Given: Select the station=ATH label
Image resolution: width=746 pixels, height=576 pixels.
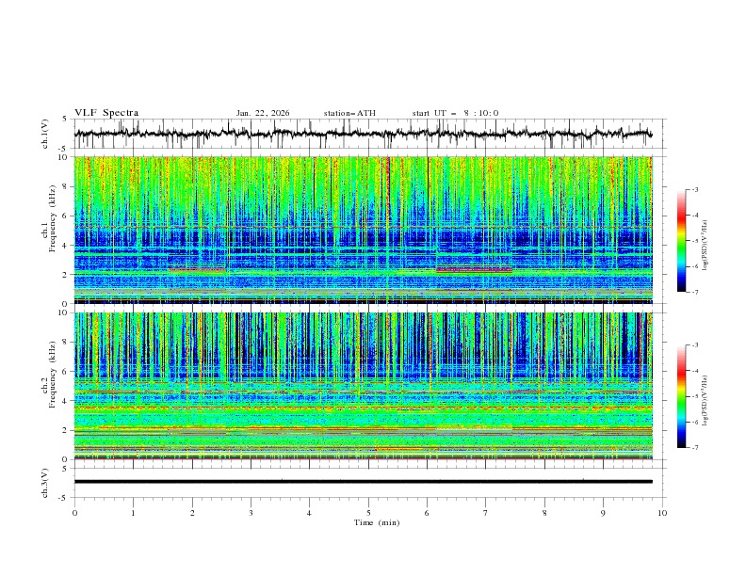Looking at the screenshot, I should point(349,113).
